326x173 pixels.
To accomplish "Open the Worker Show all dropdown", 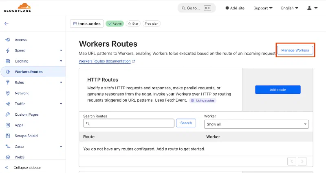I will [256, 124].
